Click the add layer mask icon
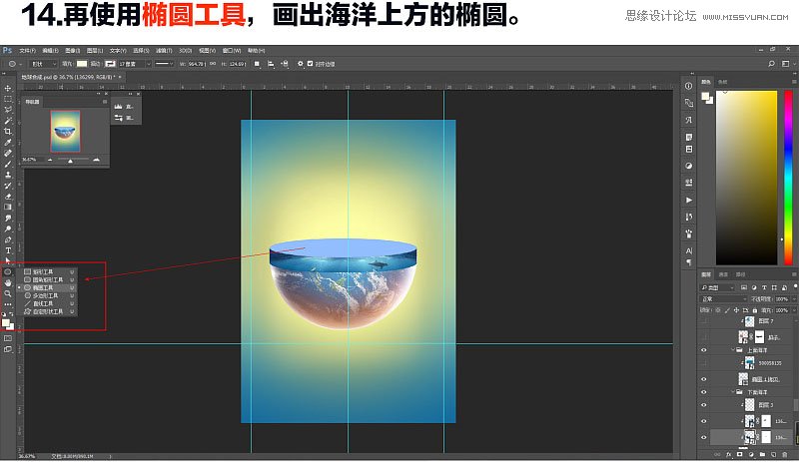The width and height of the screenshot is (799, 462). pos(739,454)
